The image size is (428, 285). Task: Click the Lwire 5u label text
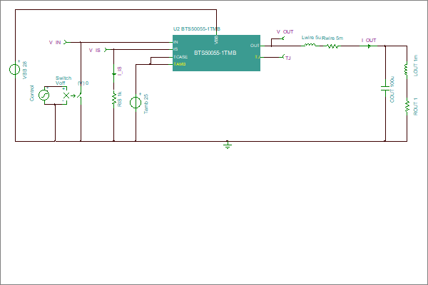(x=311, y=38)
